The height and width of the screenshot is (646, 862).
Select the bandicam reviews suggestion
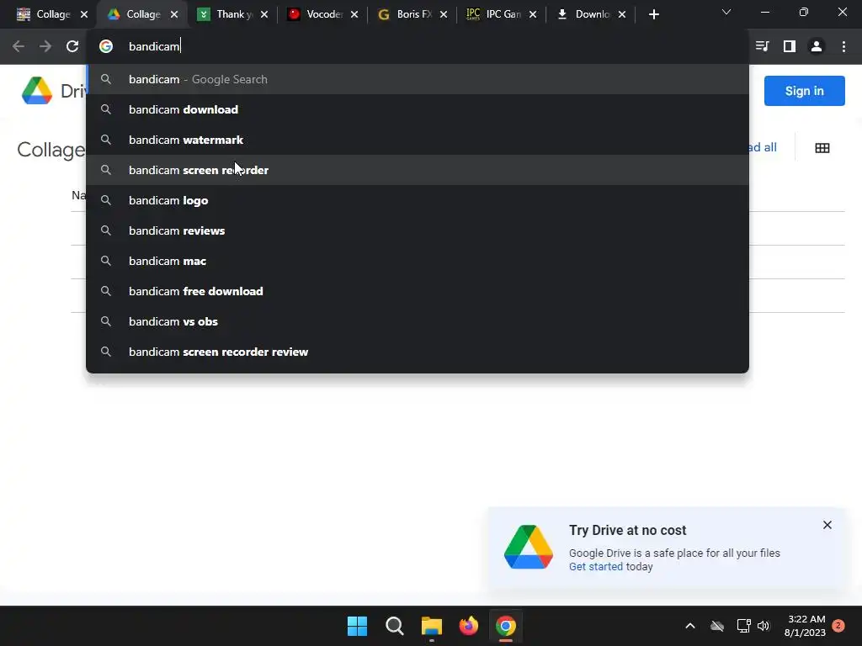point(418,230)
